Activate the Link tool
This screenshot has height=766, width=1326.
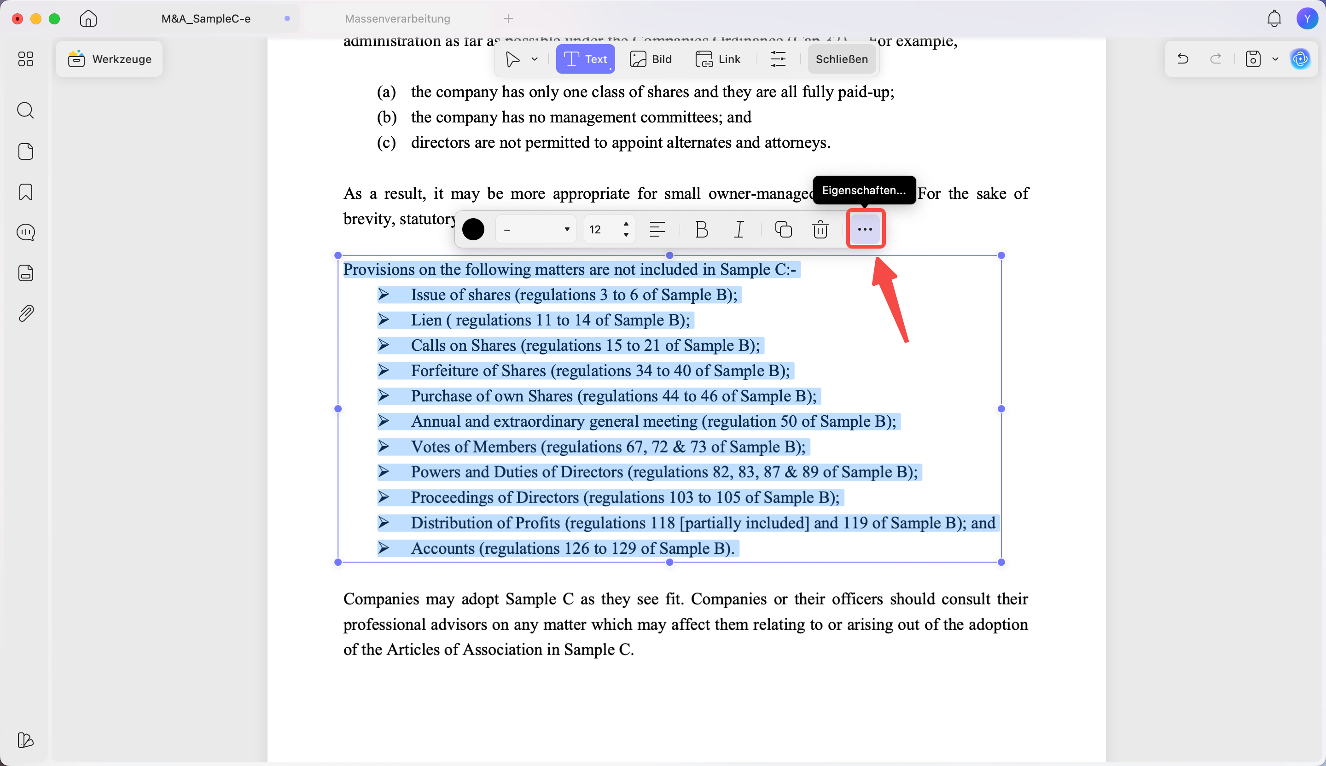718,59
